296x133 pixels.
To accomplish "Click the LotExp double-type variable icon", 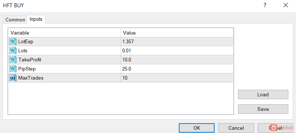I will coord(13,41).
